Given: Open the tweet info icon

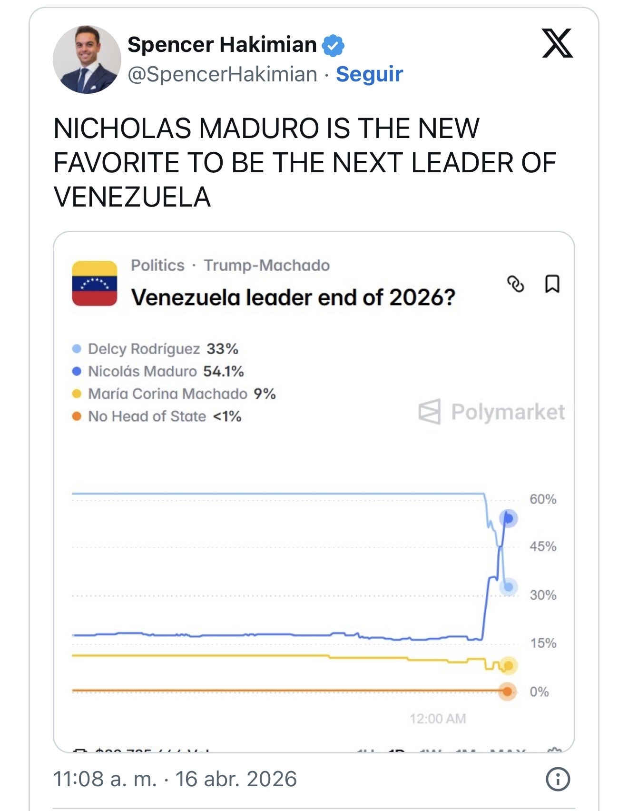Looking at the screenshot, I should pyautogui.click(x=558, y=779).
